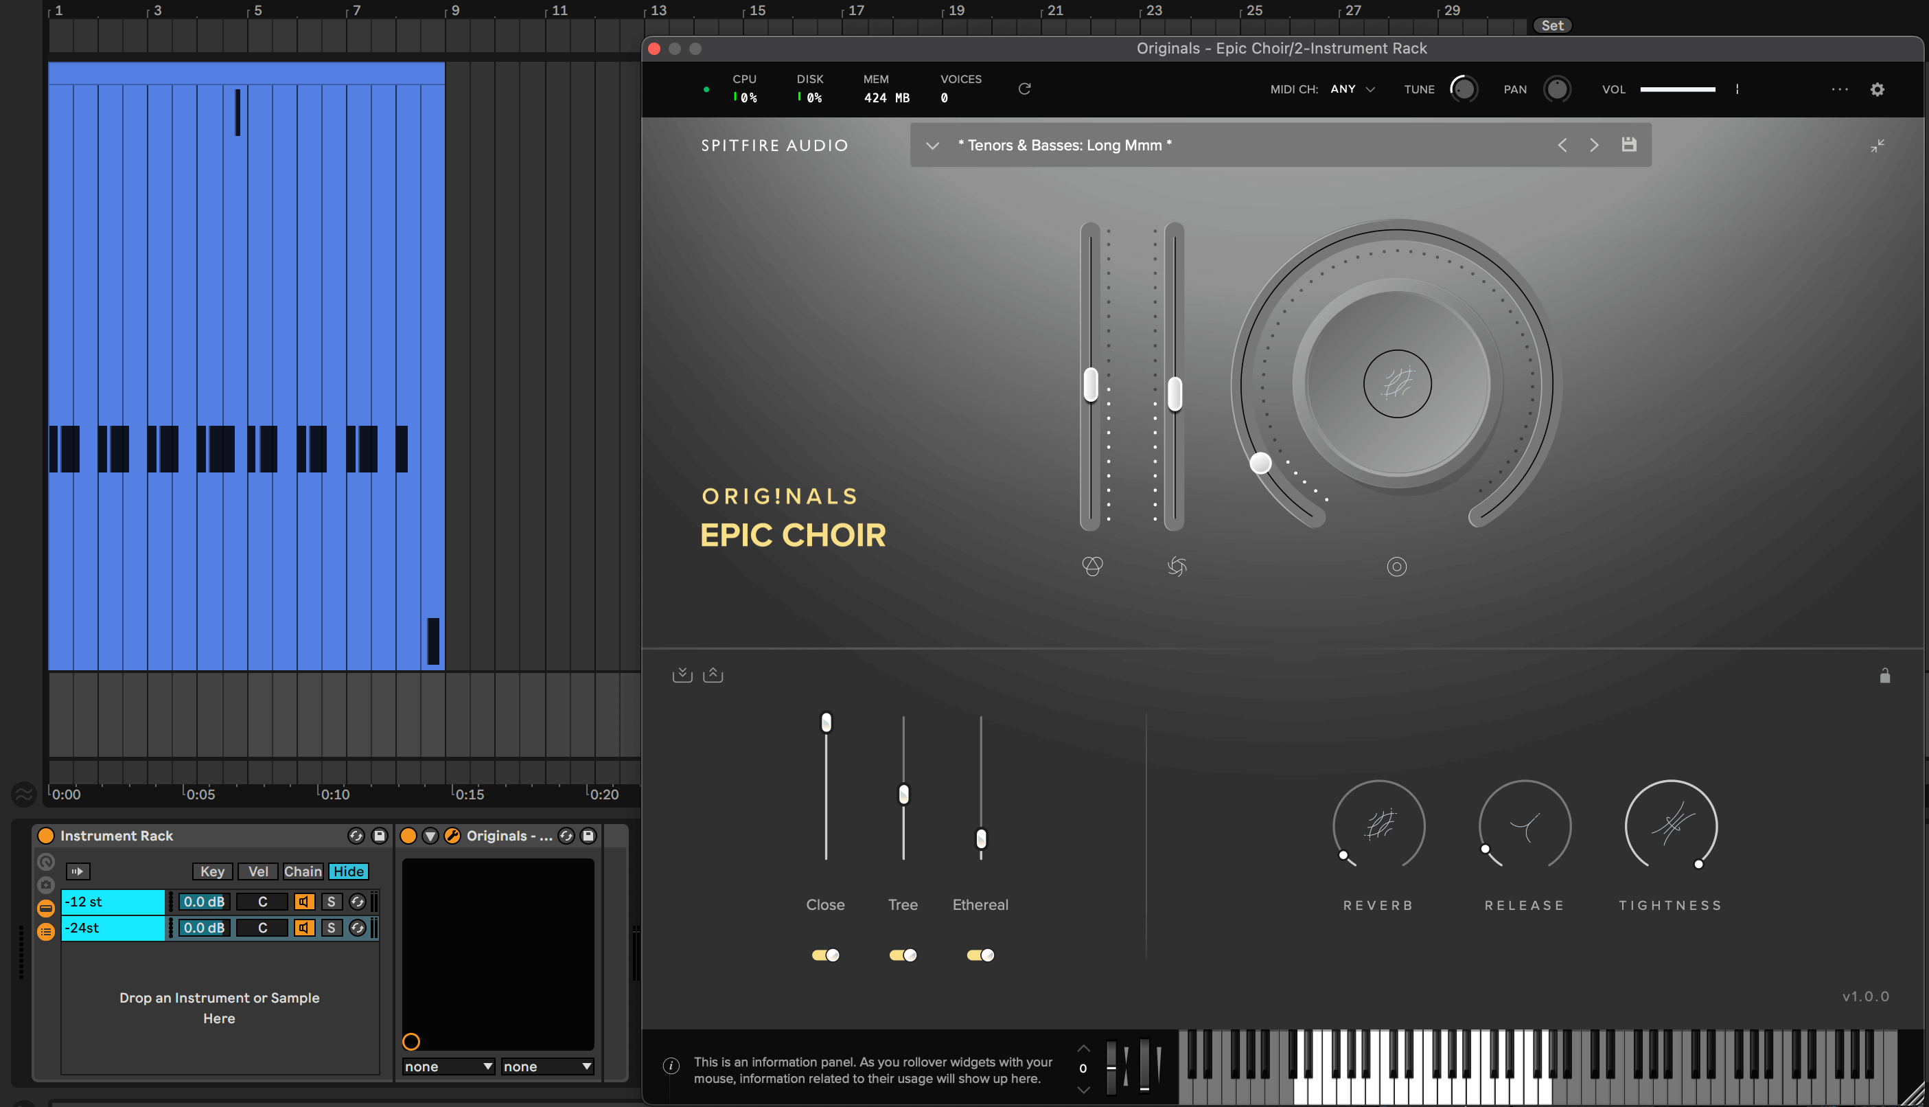Solo the -24st chain
This screenshot has height=1107, width=1929.
(x=331, y=928)
